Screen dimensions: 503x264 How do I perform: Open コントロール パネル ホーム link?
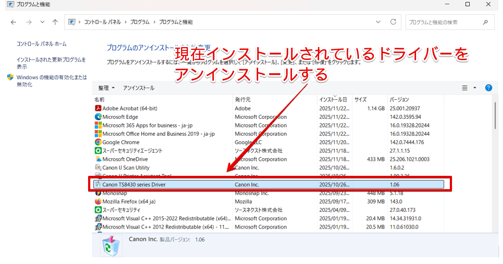(42, 44)
